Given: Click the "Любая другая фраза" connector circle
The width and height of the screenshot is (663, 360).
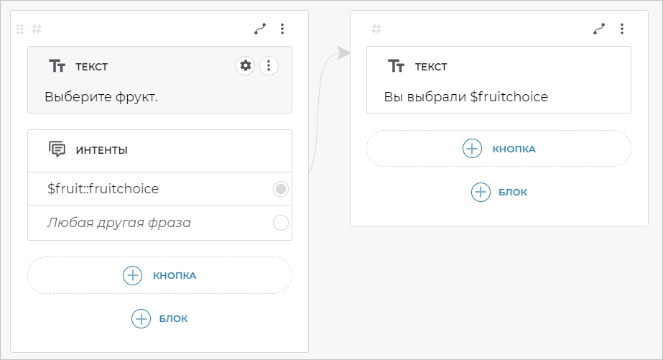Looking at the screenshot, I should 281,223.
